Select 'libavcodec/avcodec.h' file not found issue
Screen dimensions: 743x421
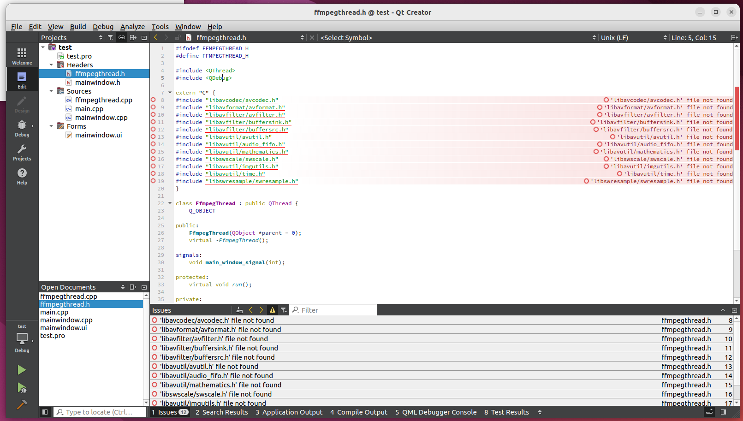(x=442, y=320)
